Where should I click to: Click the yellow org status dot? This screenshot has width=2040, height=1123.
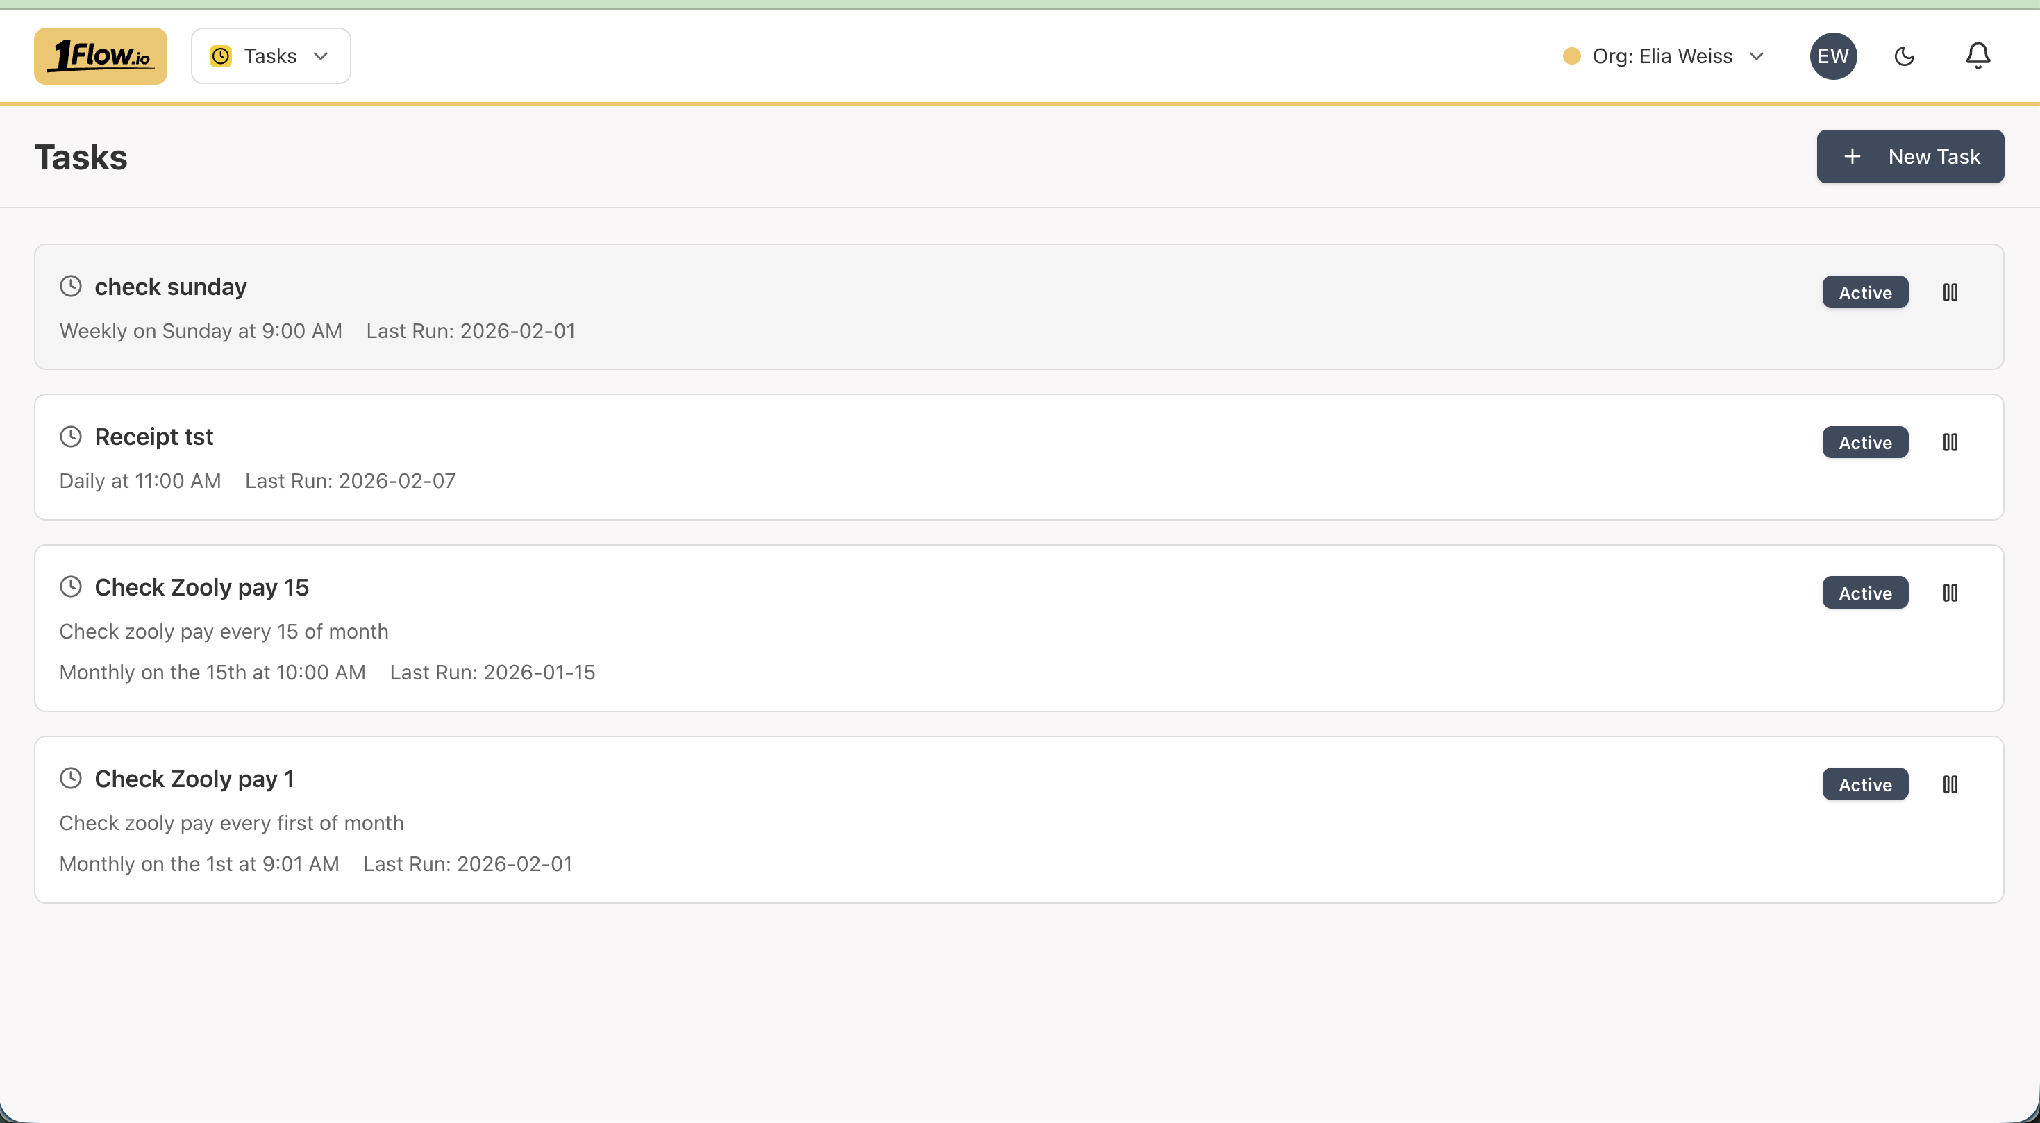[1571, 56]
